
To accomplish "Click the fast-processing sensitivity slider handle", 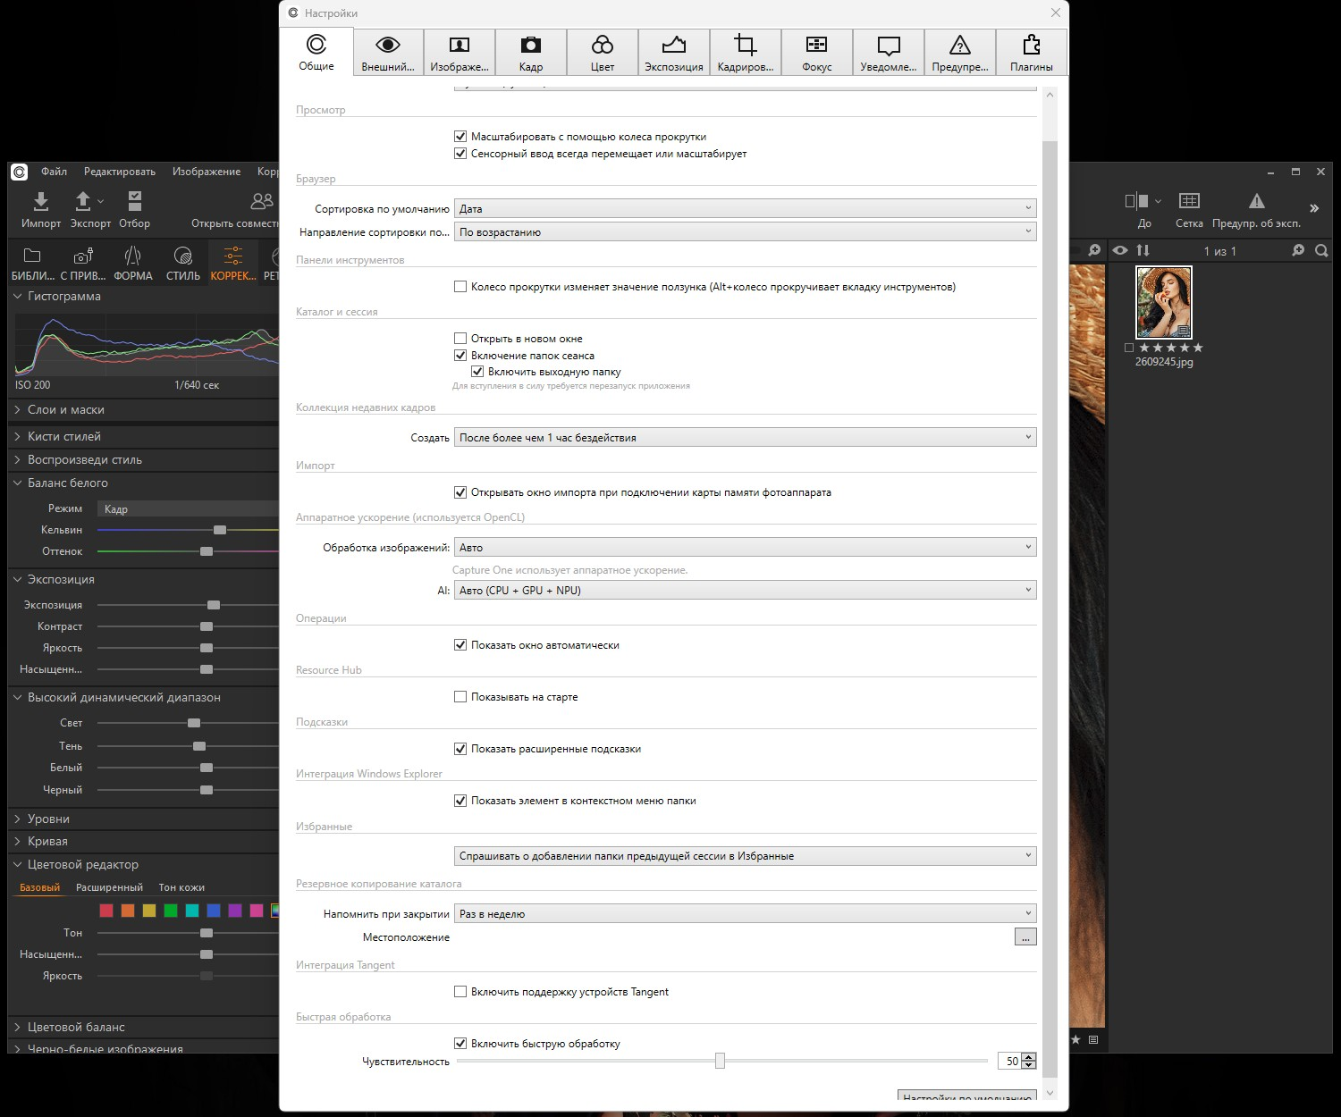I will tap(720, 1061).
